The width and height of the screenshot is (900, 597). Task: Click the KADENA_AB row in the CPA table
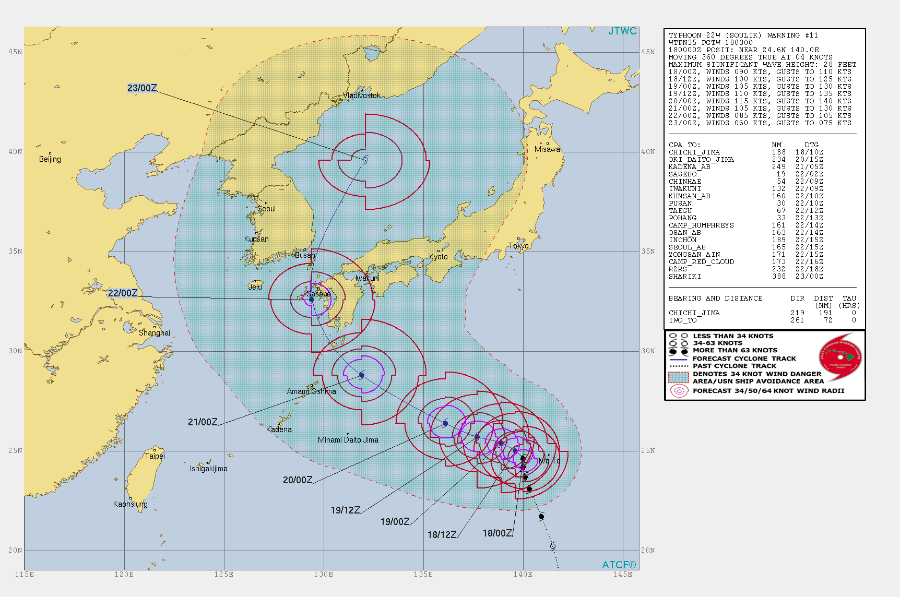point(746,167)
